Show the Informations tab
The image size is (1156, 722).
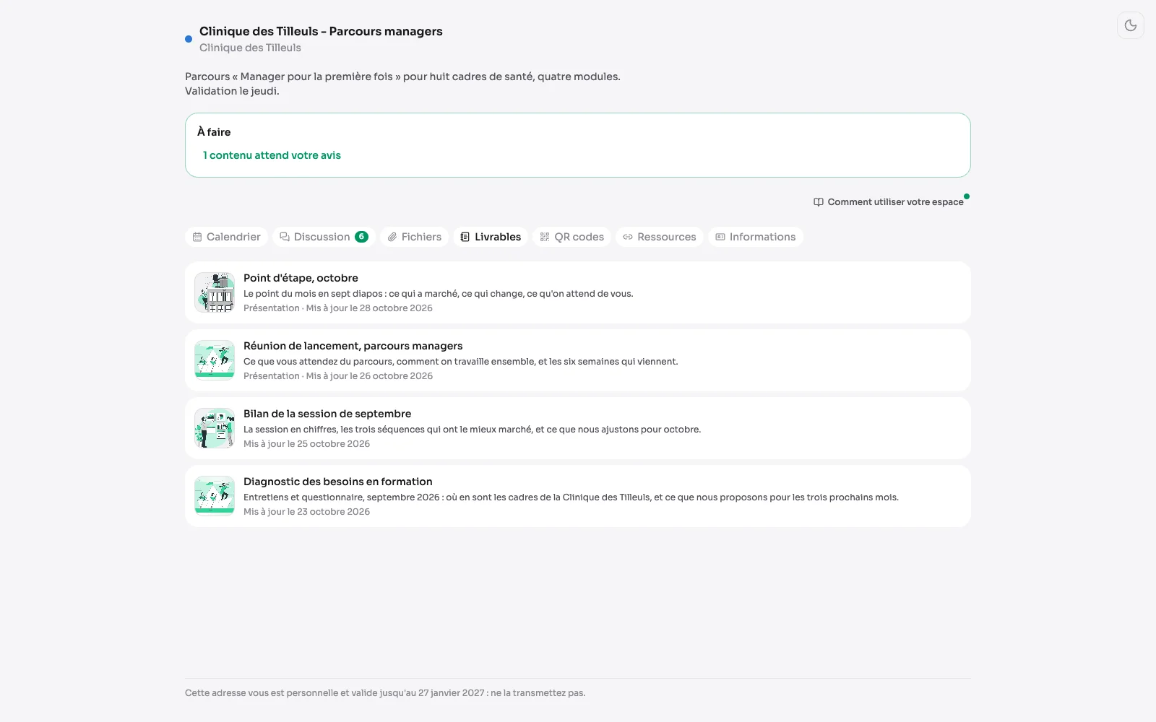pos(755,237)
